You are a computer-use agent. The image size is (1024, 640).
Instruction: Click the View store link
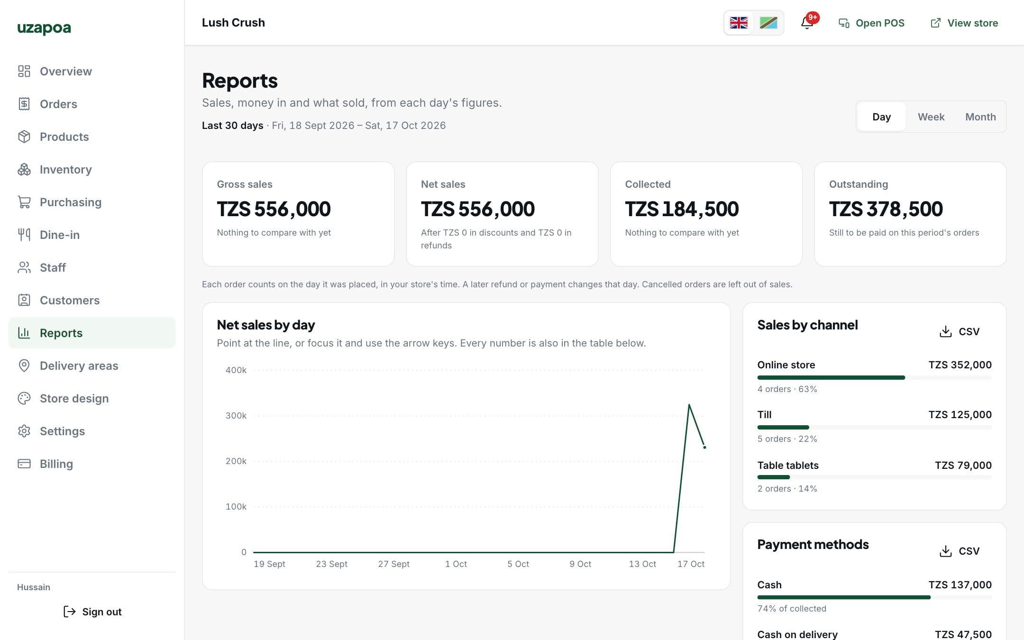click(964, 23)
